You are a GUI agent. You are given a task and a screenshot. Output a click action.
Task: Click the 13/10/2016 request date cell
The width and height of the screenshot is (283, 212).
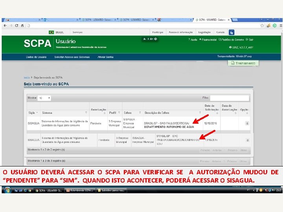coord(211,140)
